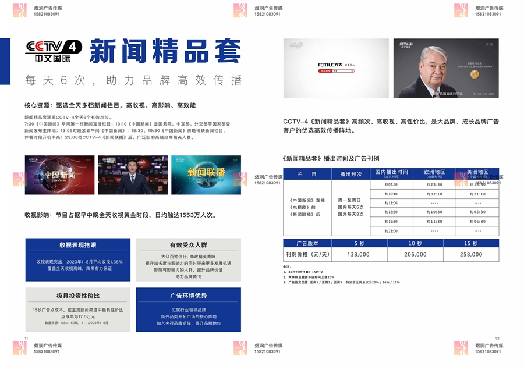Select the cell 《新闻联播》后

click(305, 215)
